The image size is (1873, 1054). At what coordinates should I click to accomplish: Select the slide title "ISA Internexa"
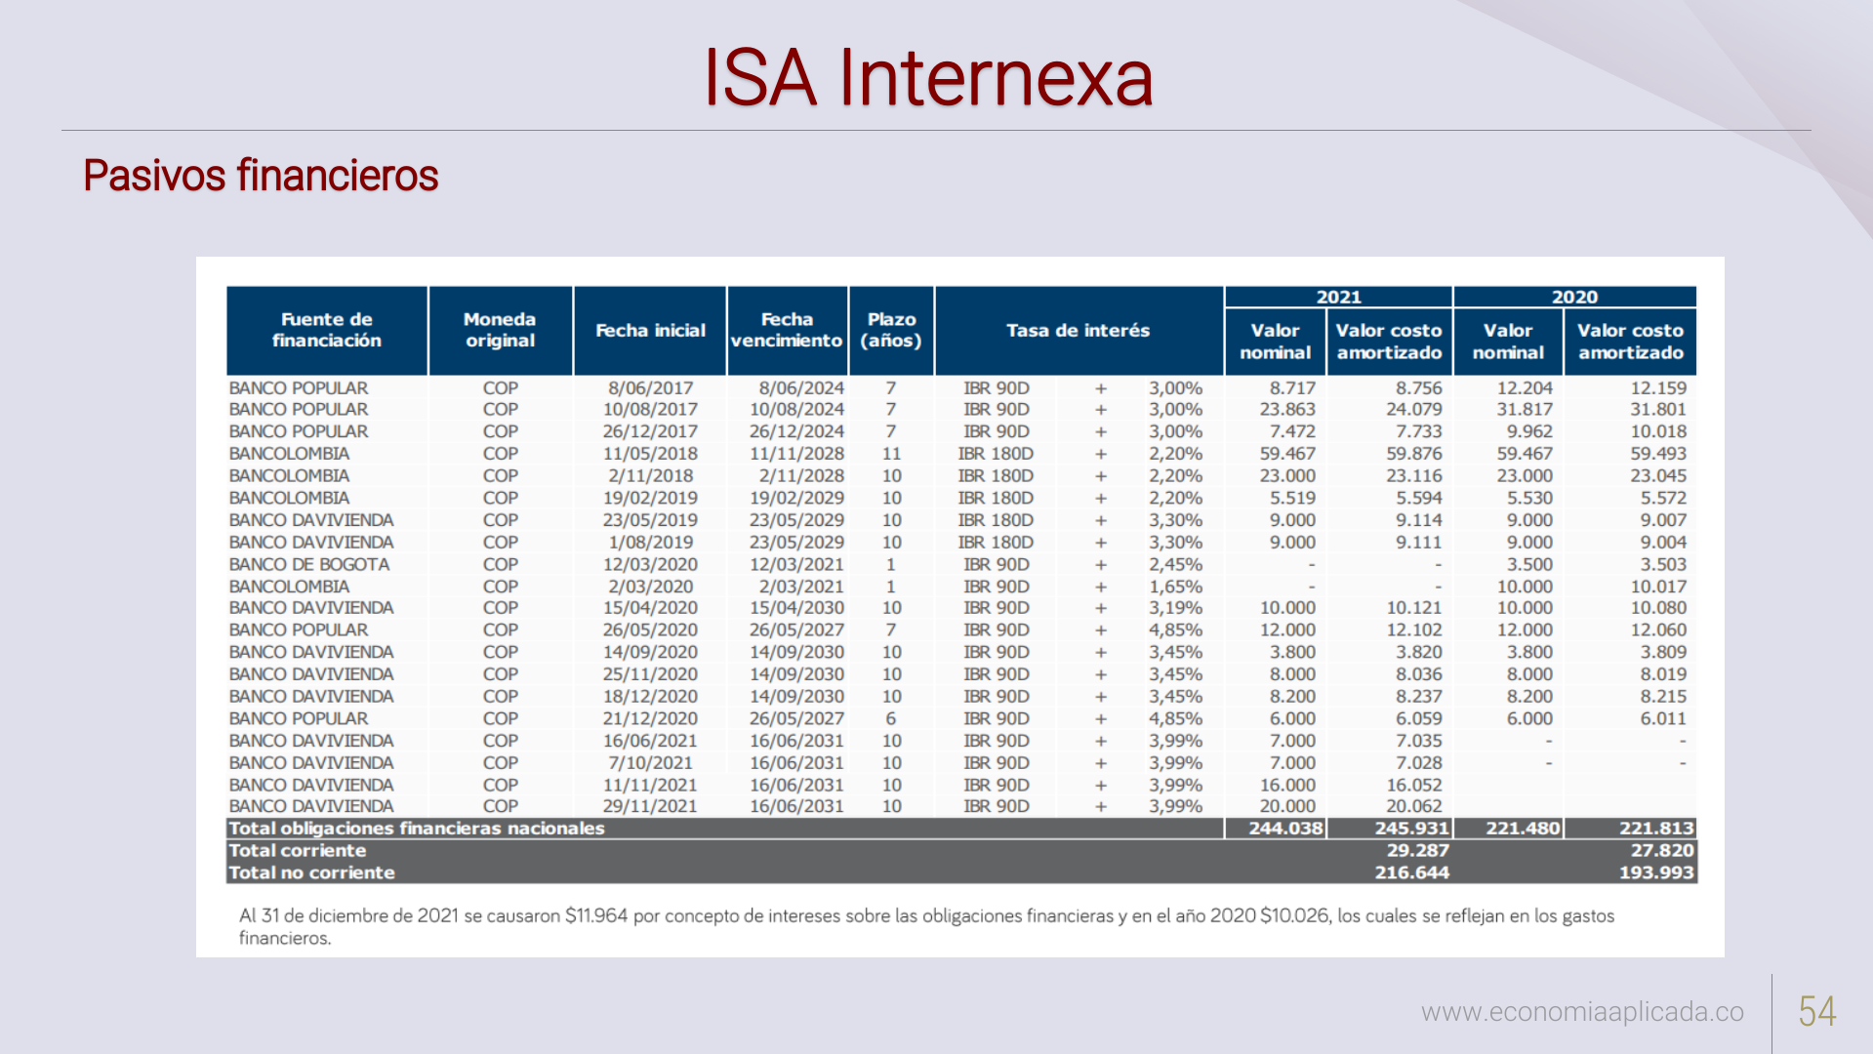[928, 78]
